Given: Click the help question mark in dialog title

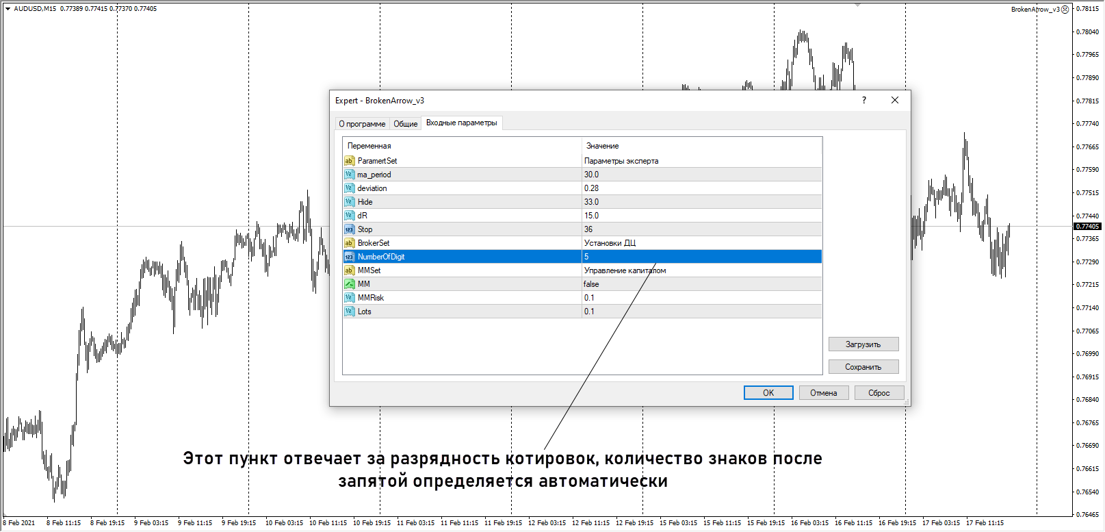Looking at the screenshot, I should coord(864,100).
